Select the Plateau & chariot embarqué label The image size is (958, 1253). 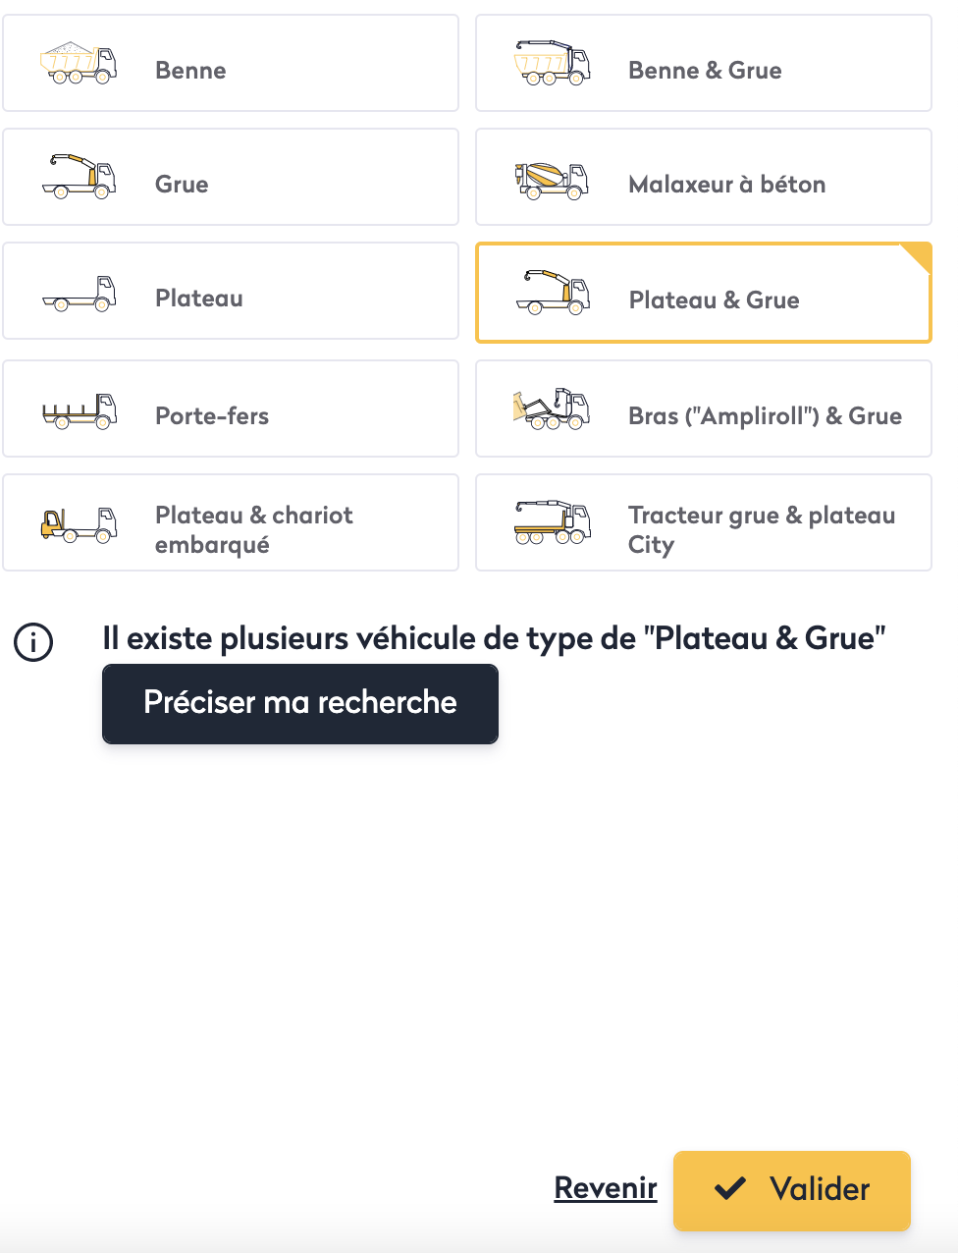[253, 529]
